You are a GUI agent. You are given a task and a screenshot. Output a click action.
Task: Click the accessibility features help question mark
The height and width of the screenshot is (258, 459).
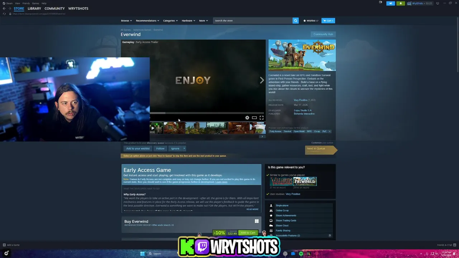(x=330, y=235)
